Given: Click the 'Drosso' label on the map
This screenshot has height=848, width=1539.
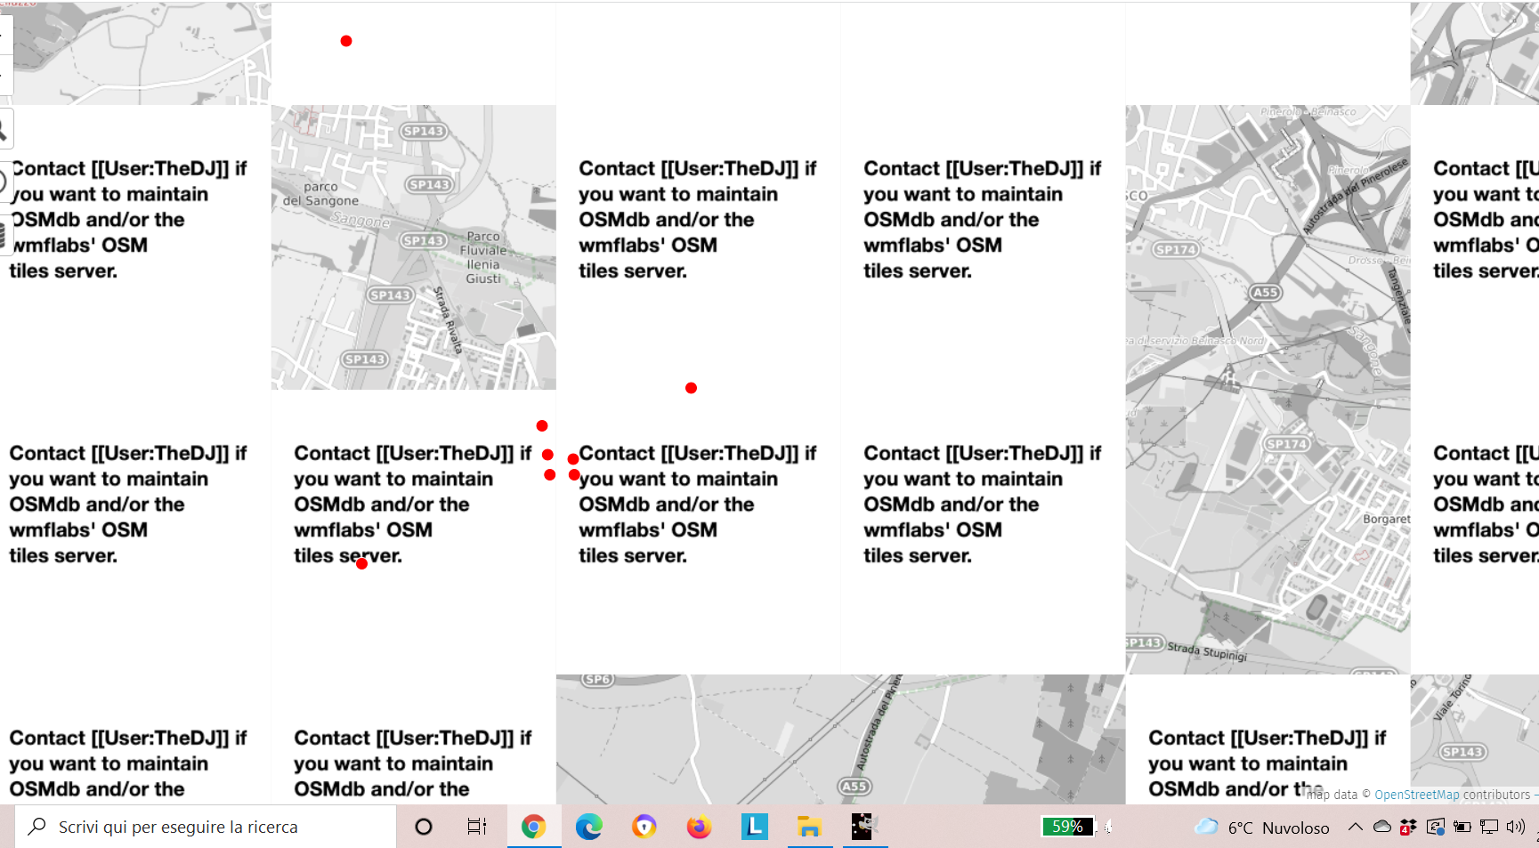Looking at the screenshot, I should 1364,261.
